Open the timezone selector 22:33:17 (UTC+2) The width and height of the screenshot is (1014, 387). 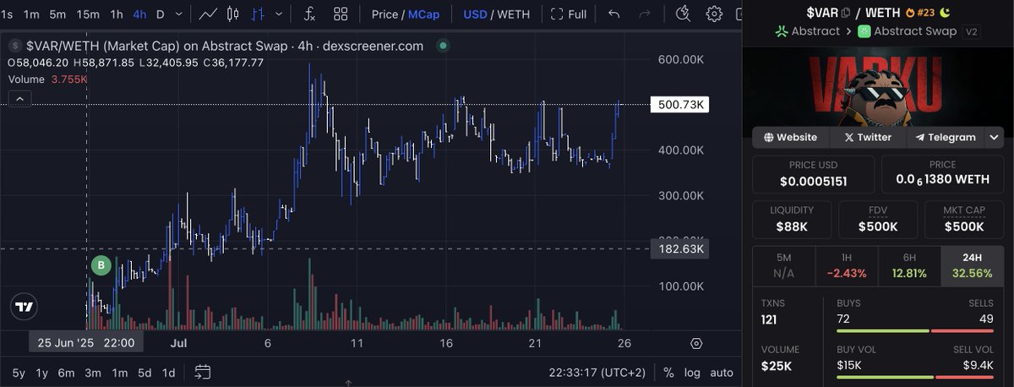tap(597, 372)
